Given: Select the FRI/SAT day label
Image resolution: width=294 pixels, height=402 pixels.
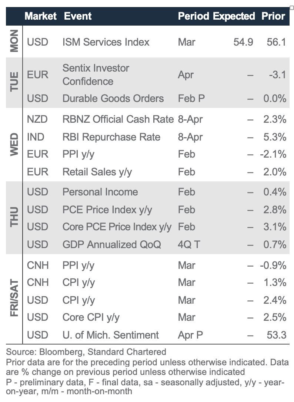Looking at the screenshot, I should tap(14, 300).
